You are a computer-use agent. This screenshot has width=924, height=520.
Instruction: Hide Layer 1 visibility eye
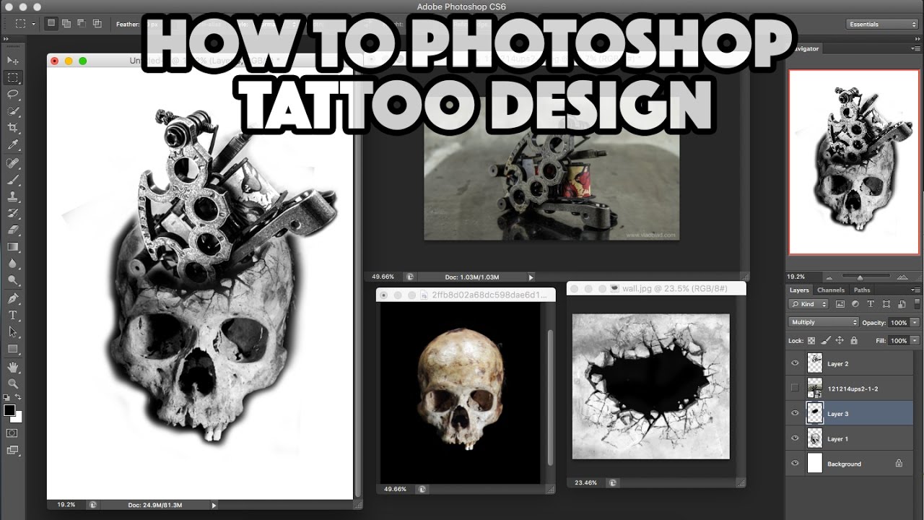(x=795, y=438)
